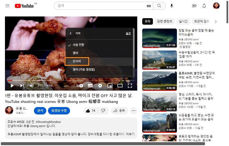229x146 pixels.
Task: Select the 실시간 filter chip
Action: [x=183, y=21]
